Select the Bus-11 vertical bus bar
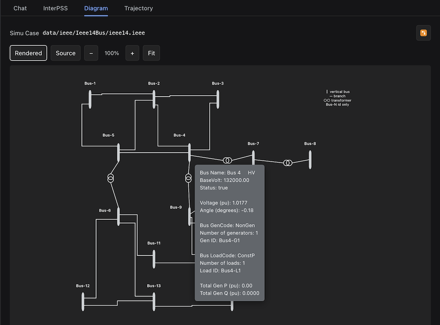The height and width of the screenshot is (325, 440). (154, 259)
